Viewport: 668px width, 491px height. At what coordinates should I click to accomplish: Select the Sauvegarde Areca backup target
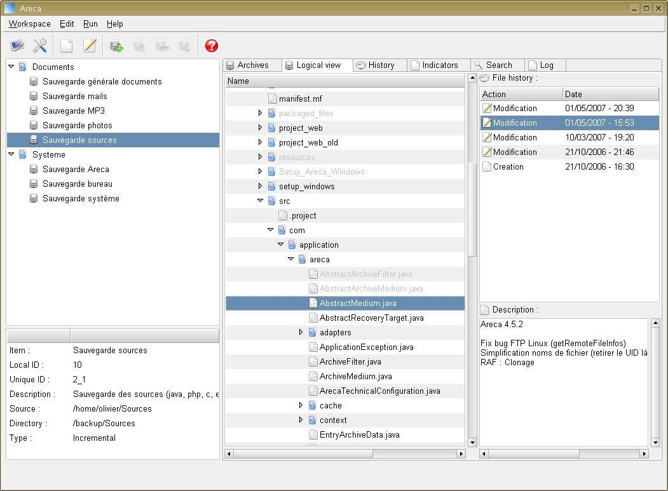click(x=76, y=169)
